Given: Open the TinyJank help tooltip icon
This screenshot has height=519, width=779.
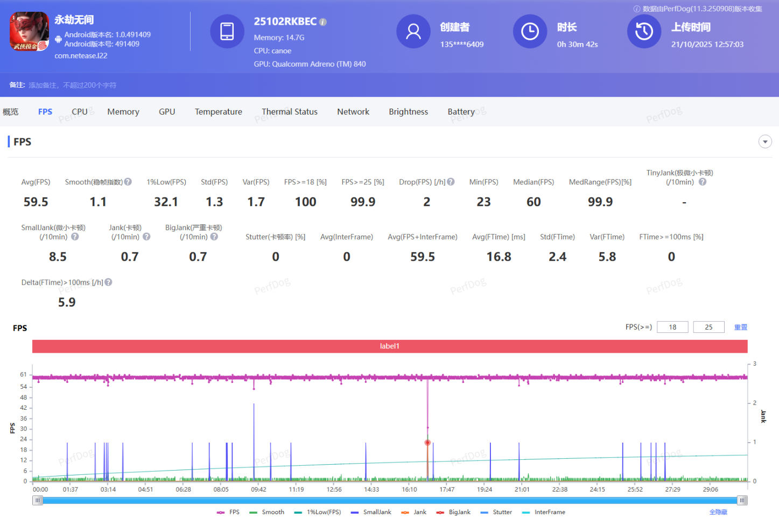Looking at the screenshot, I should tap(703, 182).
